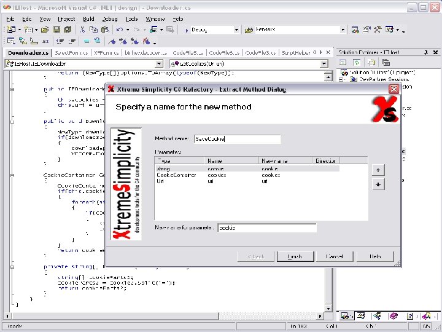This screenshot has height=332, width=442.
Task: Click the Toolbox hammer-wrench icon
Action: point(378,30)
